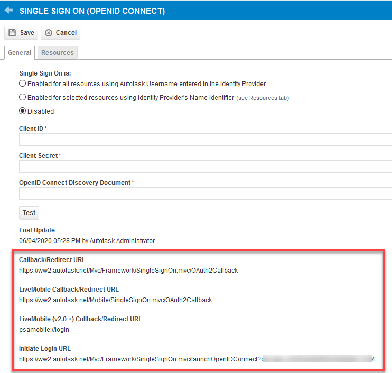Click the OpenID Connect Discovery Document label
Screen dimensions: 392x373
point(74,183)
